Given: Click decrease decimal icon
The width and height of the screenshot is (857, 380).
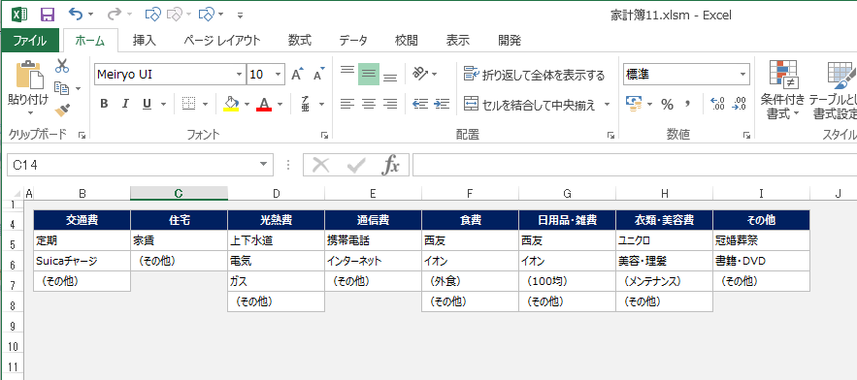Looking at the screenshot, I should click(x=739, y=104).
